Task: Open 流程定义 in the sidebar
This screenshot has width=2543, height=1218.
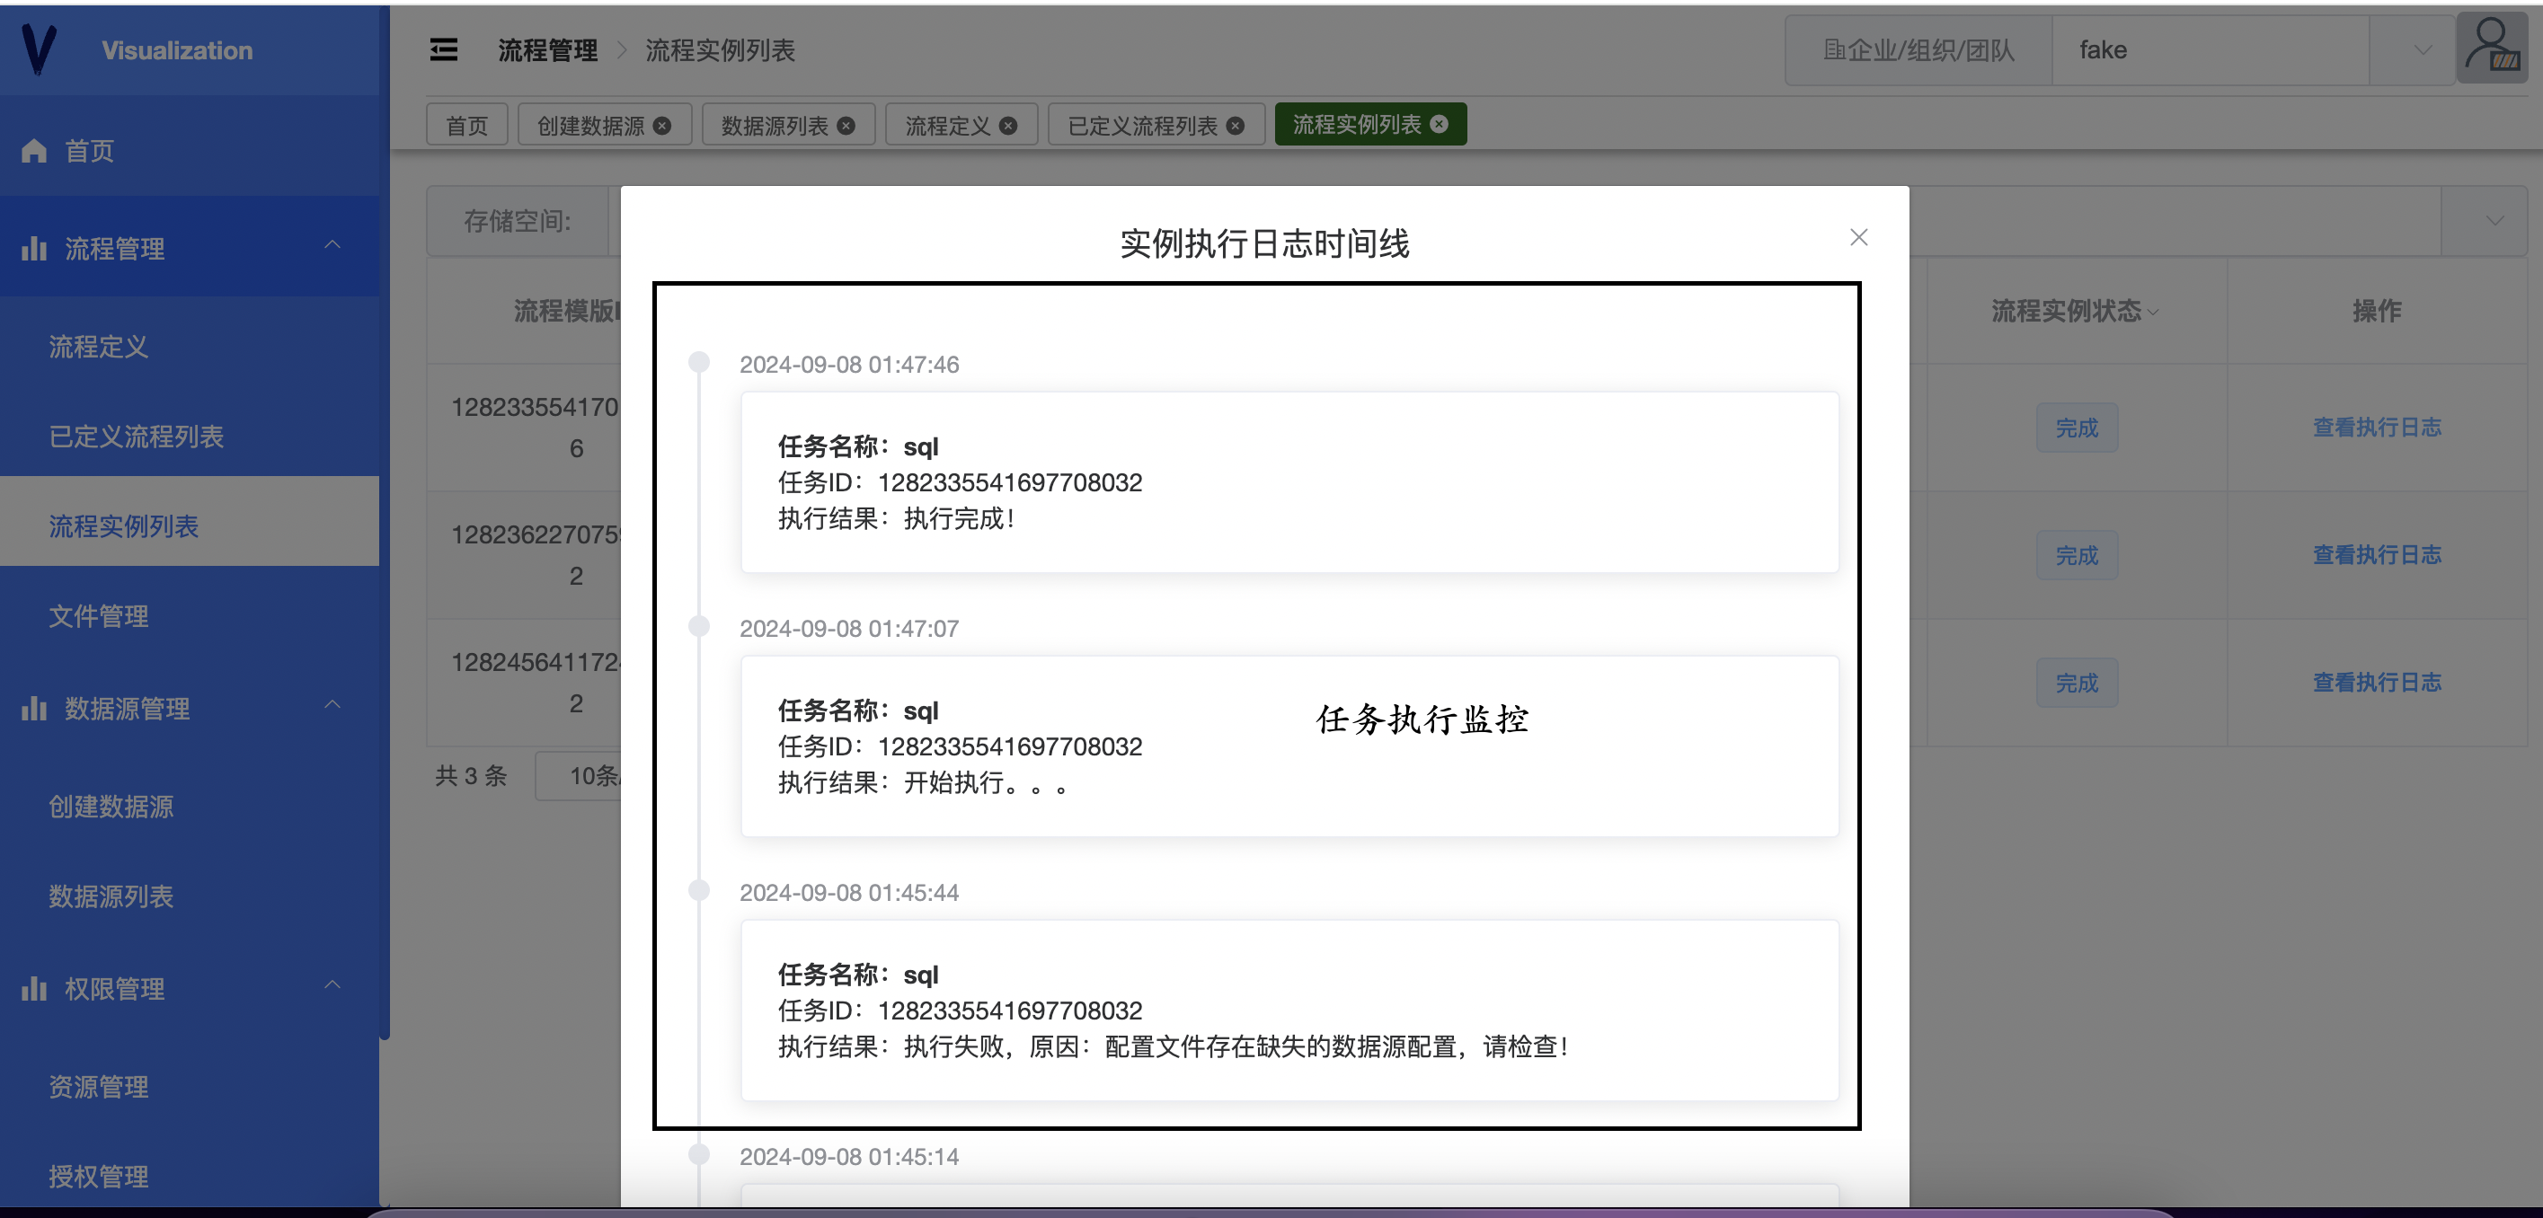Action: [x=190, y=347]
